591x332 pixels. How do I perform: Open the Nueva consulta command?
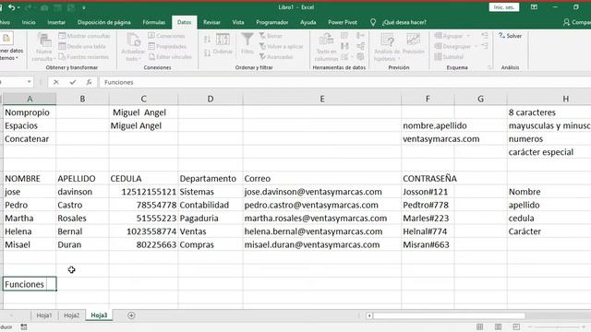pos(43,47)
